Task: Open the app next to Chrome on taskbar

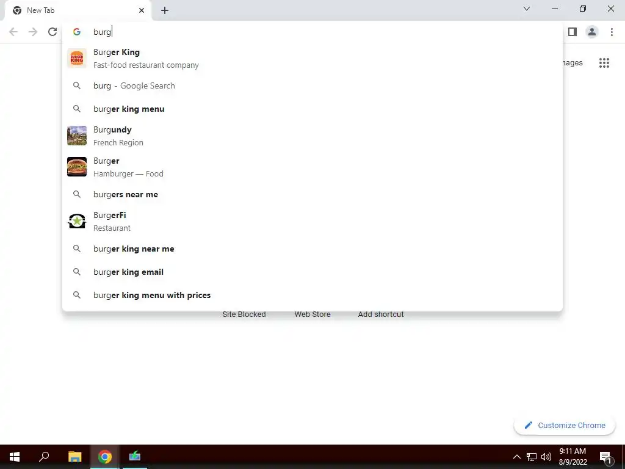Action: pyautogui.click(x=135, y=457)
